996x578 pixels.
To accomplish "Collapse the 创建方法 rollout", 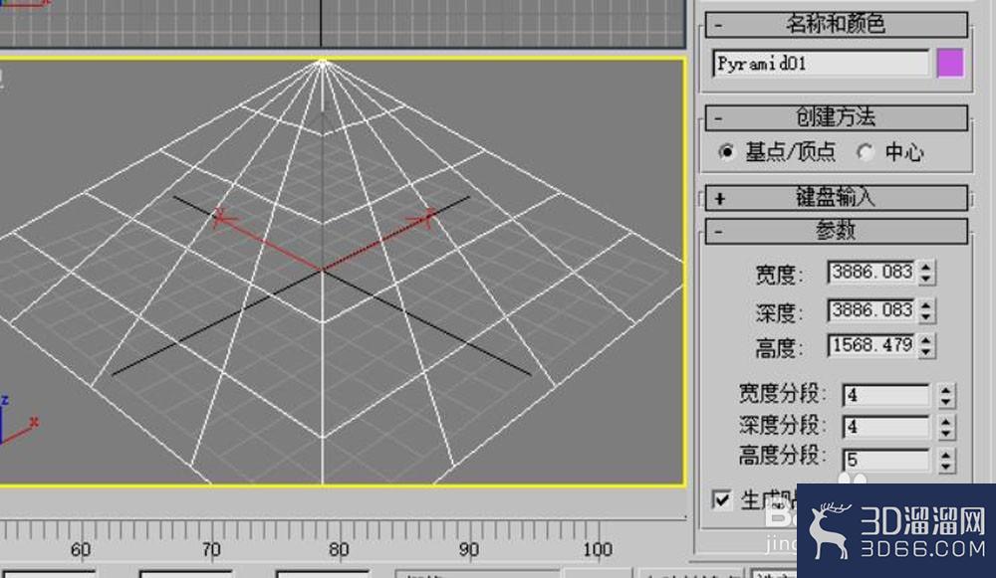I will coord(836,117).
